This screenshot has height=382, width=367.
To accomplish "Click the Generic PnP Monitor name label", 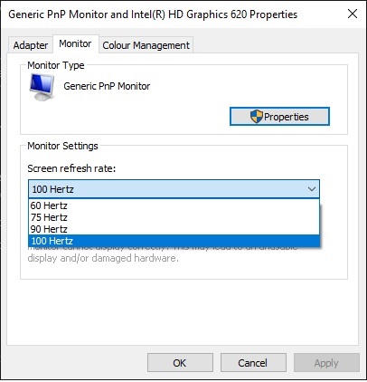I will [x=107, y=86].
